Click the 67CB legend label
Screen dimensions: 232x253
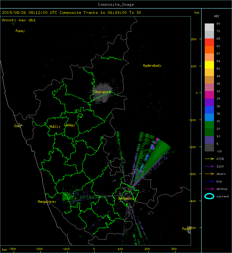pyautogui.click(x=220, y=159)
